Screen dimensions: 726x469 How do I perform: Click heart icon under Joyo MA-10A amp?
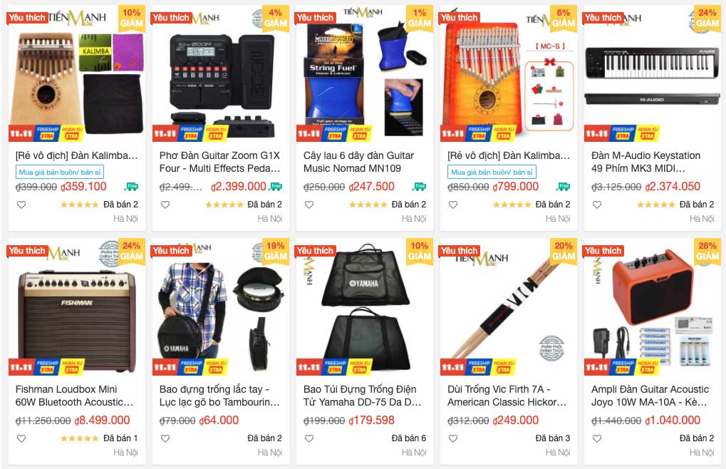pyautogui.click(x=597, y=438)
